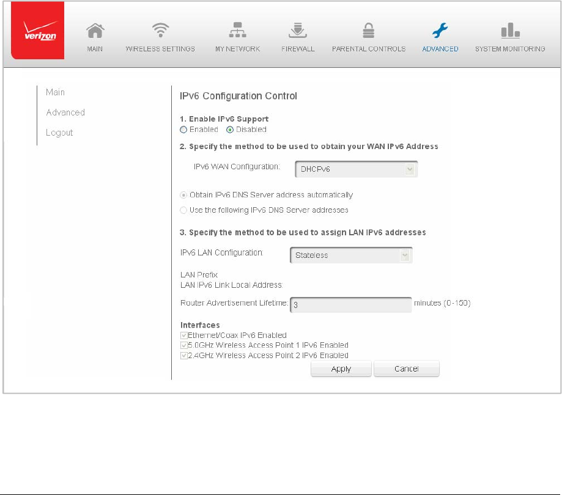The height and width of the screenshot is (495, 562).
Task: Open the Parental Controls padlock icon
Action: coord(369,31)
